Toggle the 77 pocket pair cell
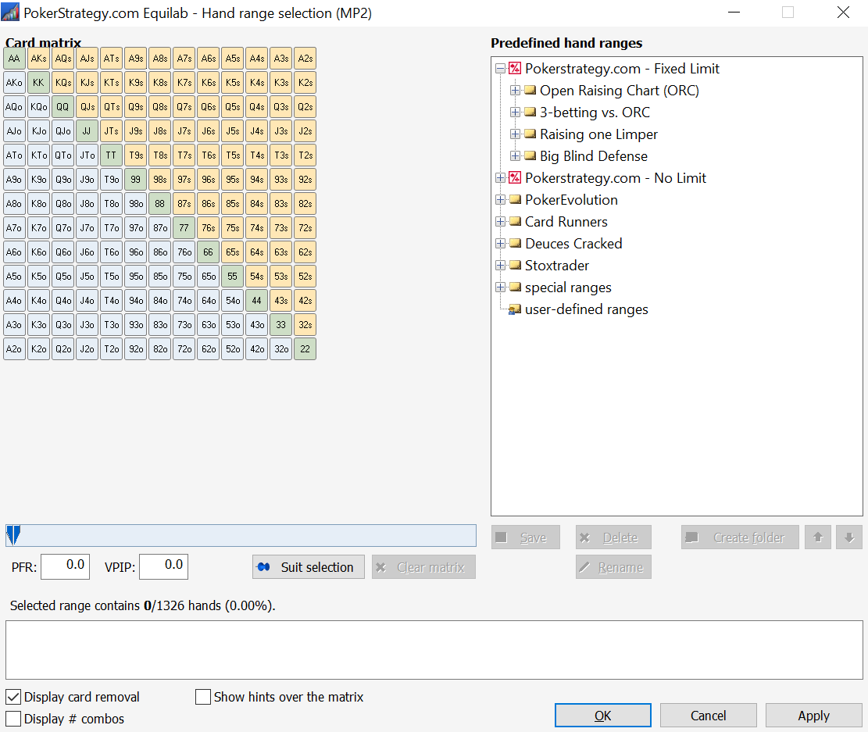Screen dimensions: 868x732 (184, 227)
